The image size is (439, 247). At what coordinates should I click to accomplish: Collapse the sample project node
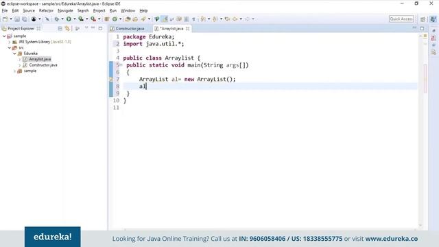coord(4,36)
